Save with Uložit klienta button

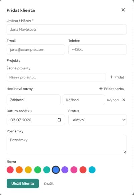click(23, 183)
